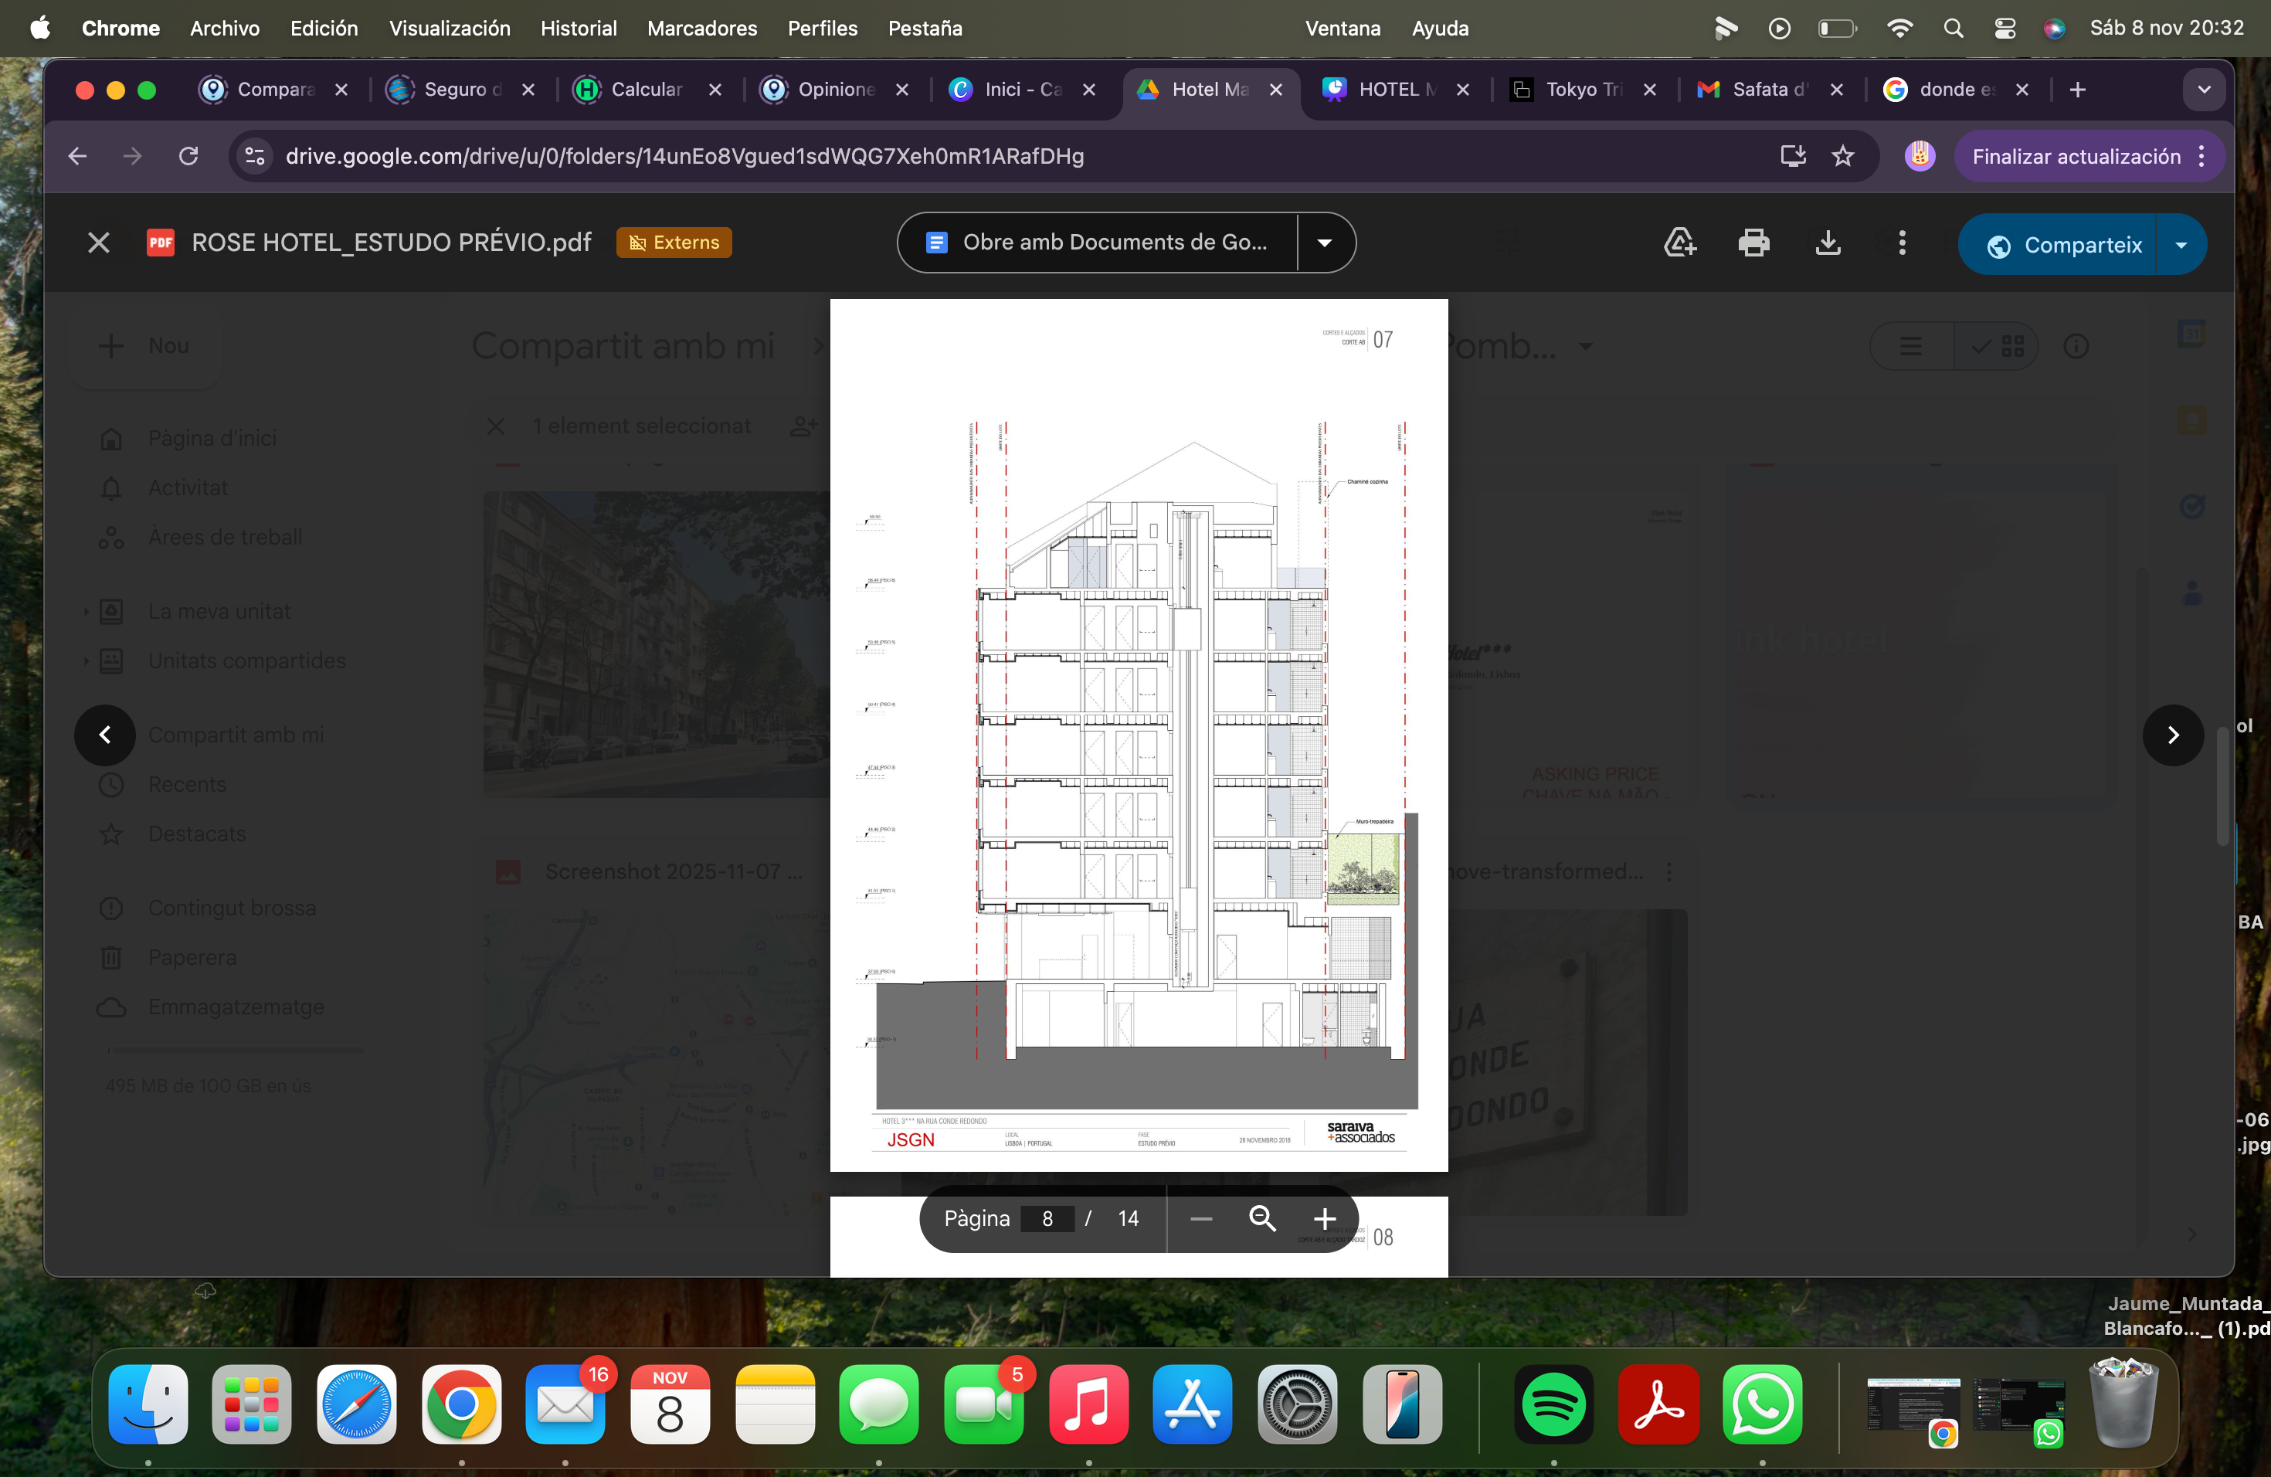Expand the Comparteix sharing options arrow
Screen dimensions: 2271x1477
pyautogui.click(x=2181, y=245)
